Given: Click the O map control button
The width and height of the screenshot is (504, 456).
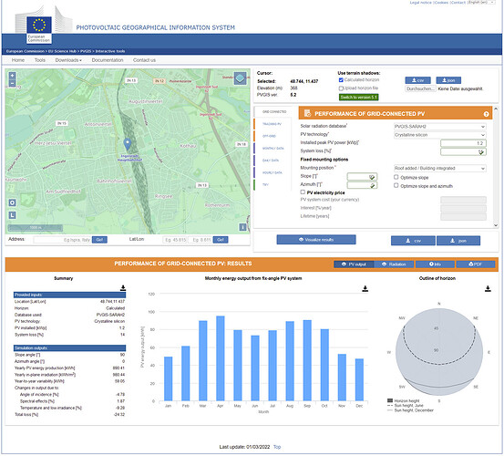Looking at the screenshot, I should pos(12,202).
